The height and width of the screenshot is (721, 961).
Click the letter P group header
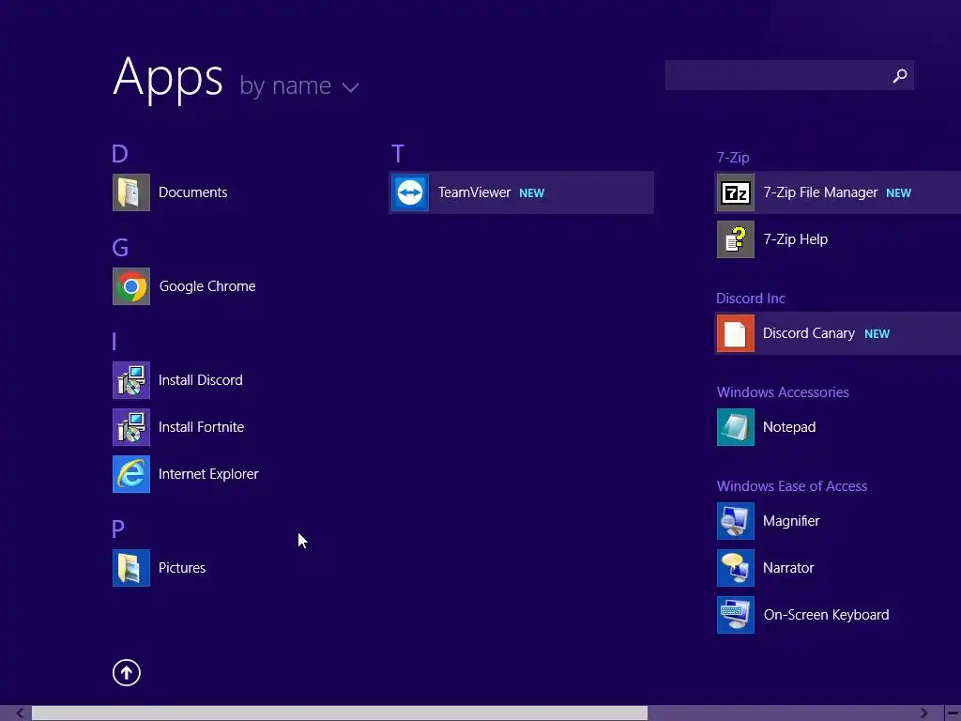[118, 529]
